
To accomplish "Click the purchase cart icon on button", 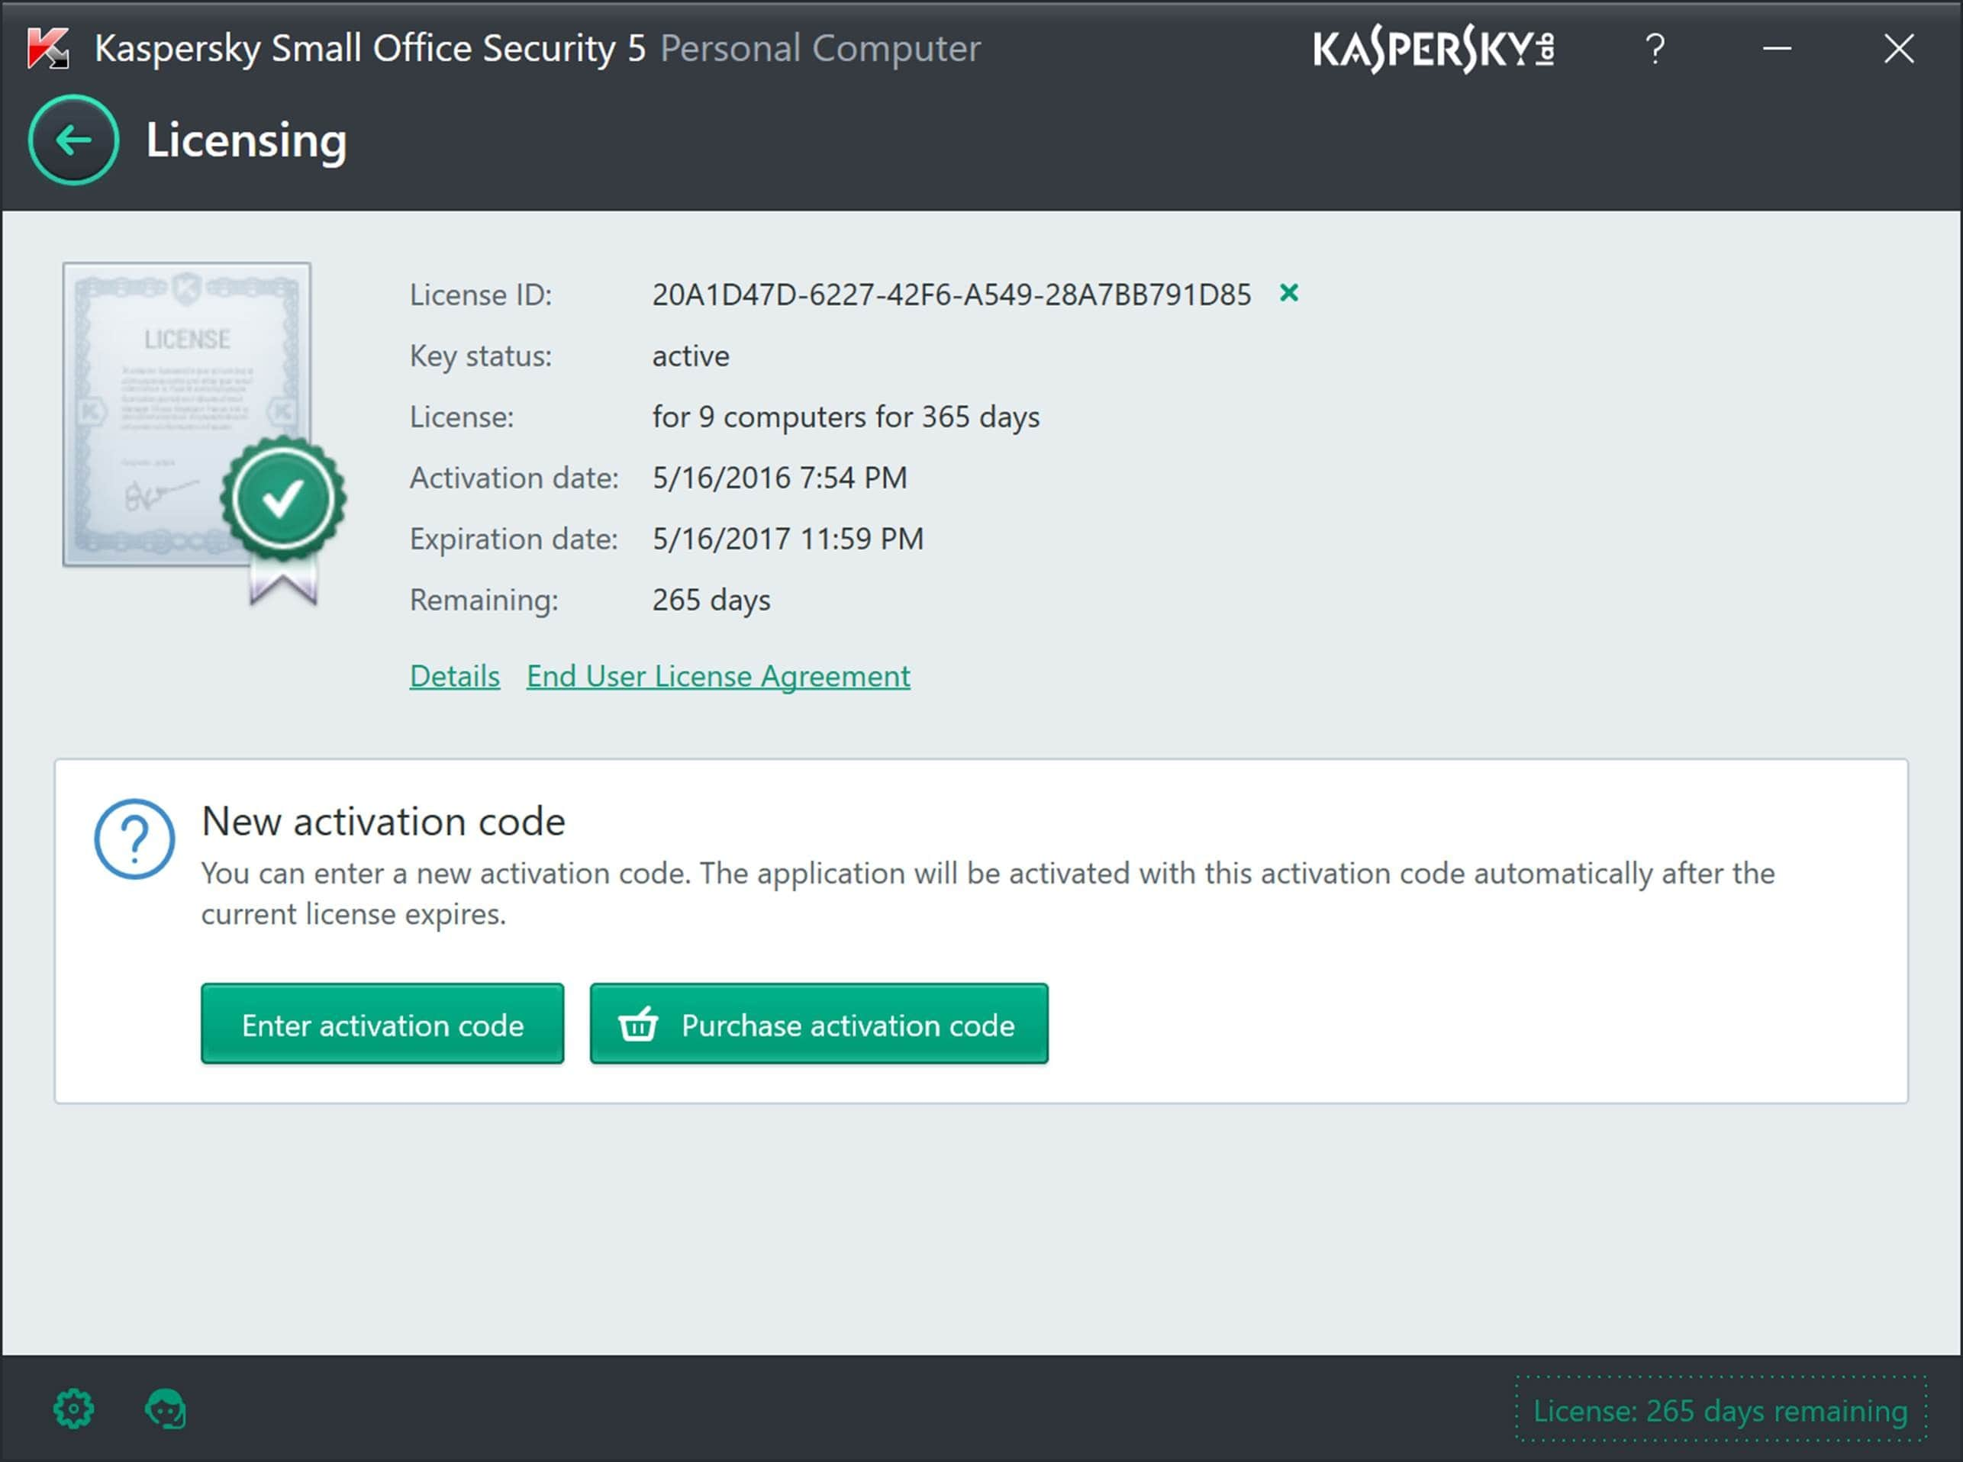I will [637, 1026].
